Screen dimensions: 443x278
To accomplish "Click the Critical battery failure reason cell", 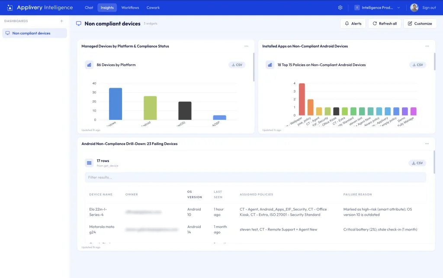I will [x=380, y=230].
